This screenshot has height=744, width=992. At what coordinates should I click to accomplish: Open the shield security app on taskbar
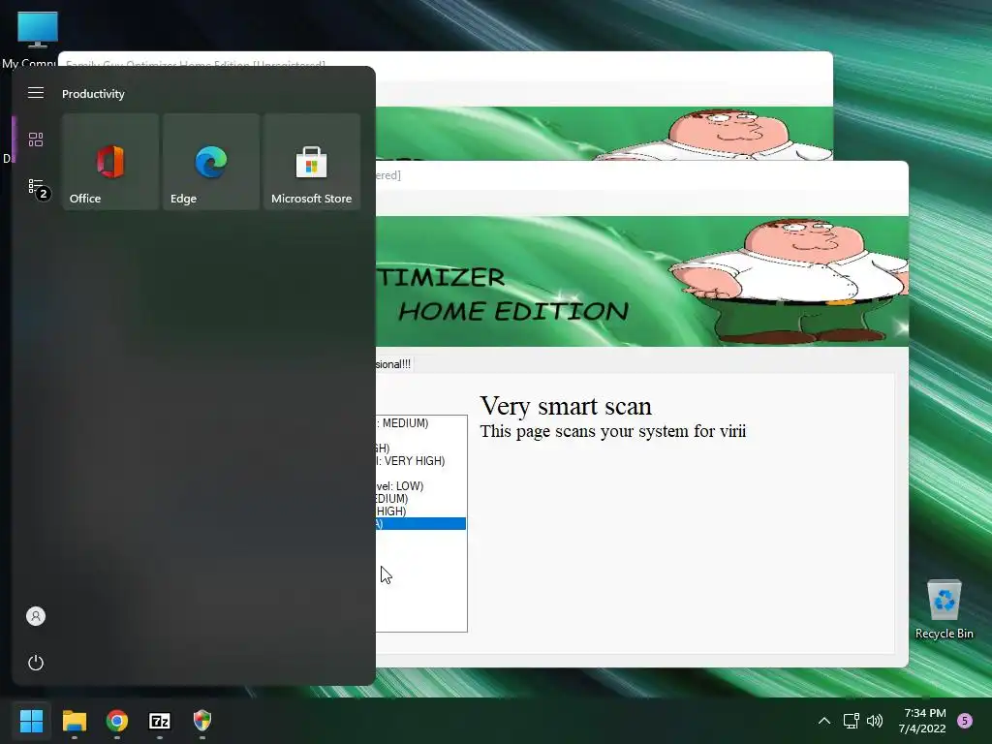(202, 721)
